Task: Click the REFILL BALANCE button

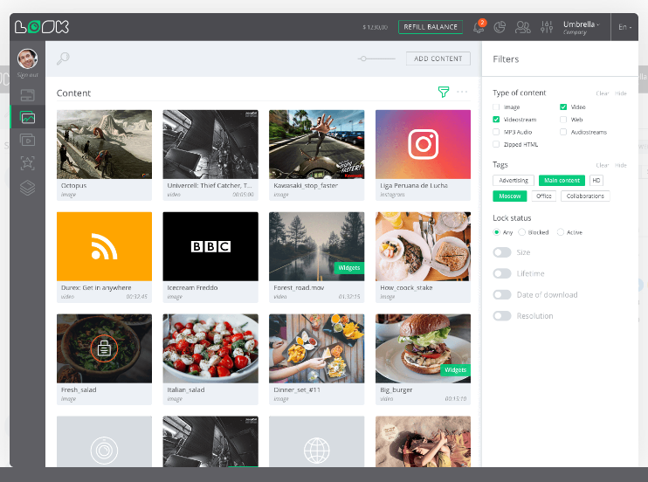Action: (x=431, y=27)
